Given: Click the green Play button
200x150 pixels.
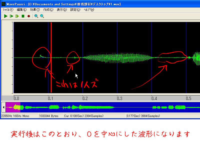Looking at the screenshot, I should [6, 16].
